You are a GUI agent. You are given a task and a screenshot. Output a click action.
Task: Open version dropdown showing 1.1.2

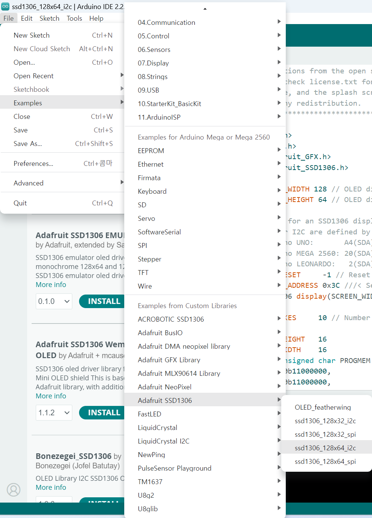click(x=54, y=413)
